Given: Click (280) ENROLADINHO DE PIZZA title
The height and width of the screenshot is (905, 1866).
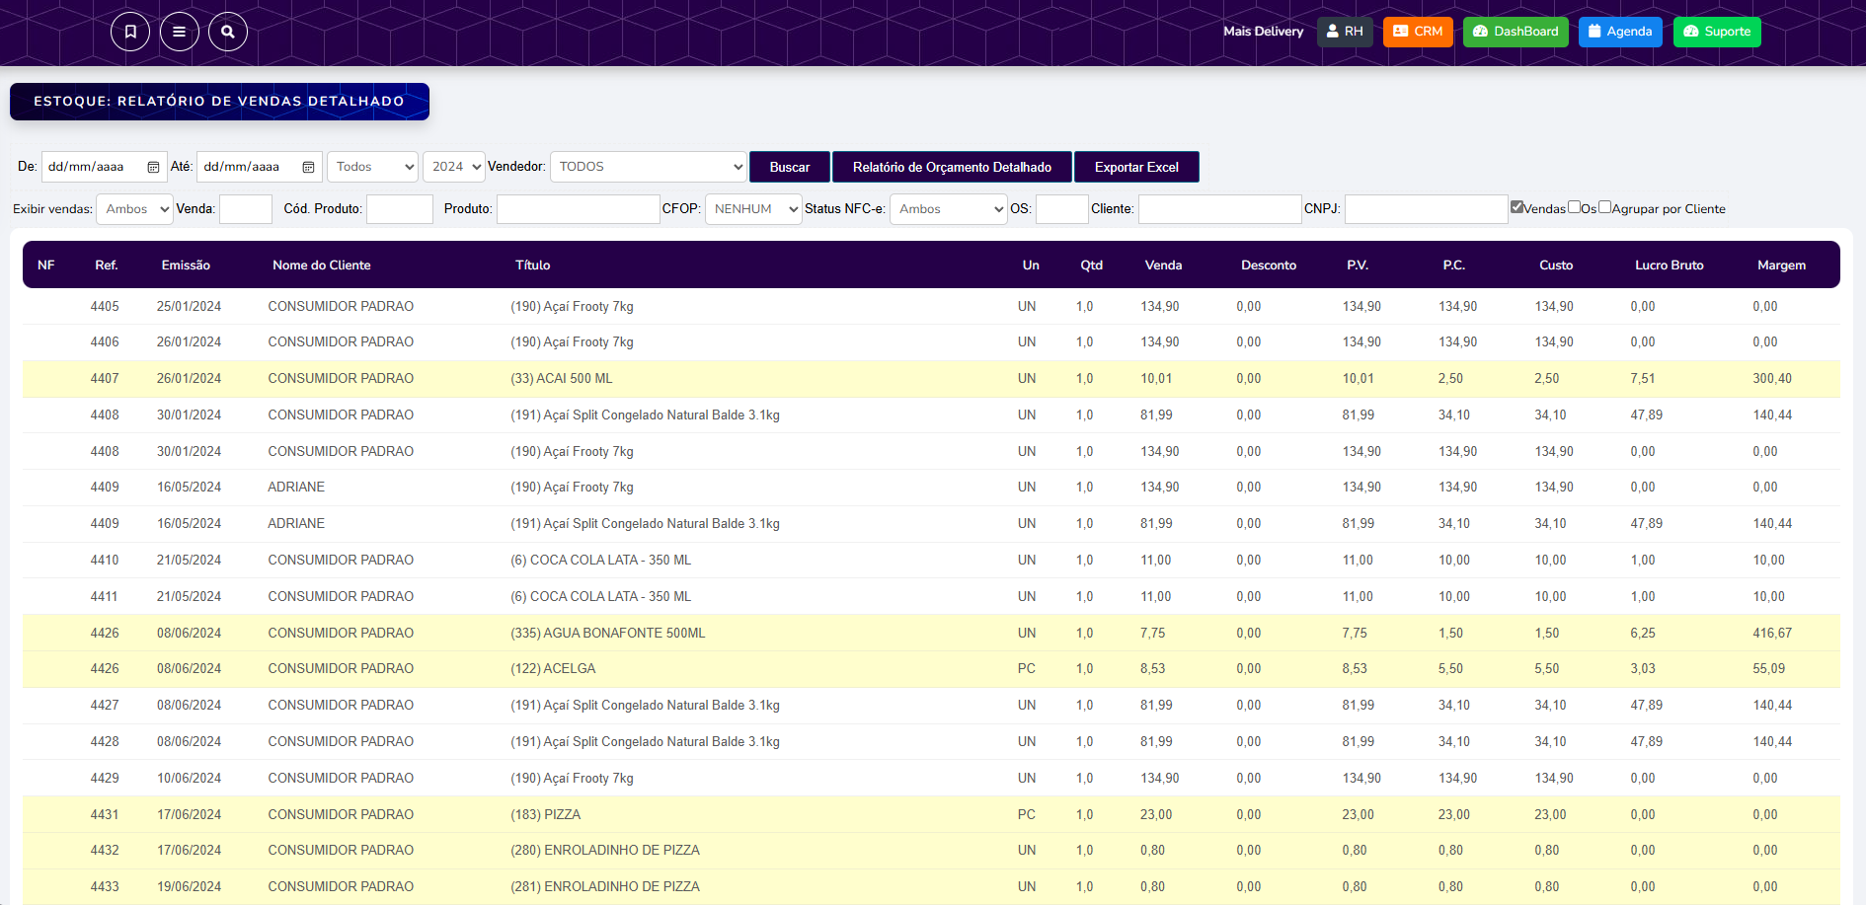Looking at the screenshot, I should pyautogui.click(x=605, y=851).
